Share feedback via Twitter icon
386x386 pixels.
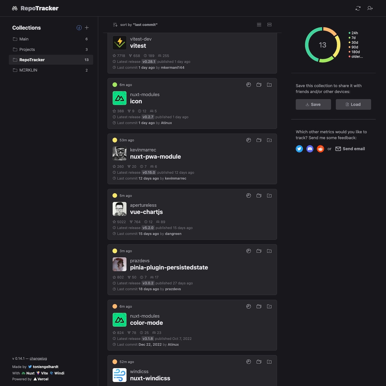(x=299, y=149)
